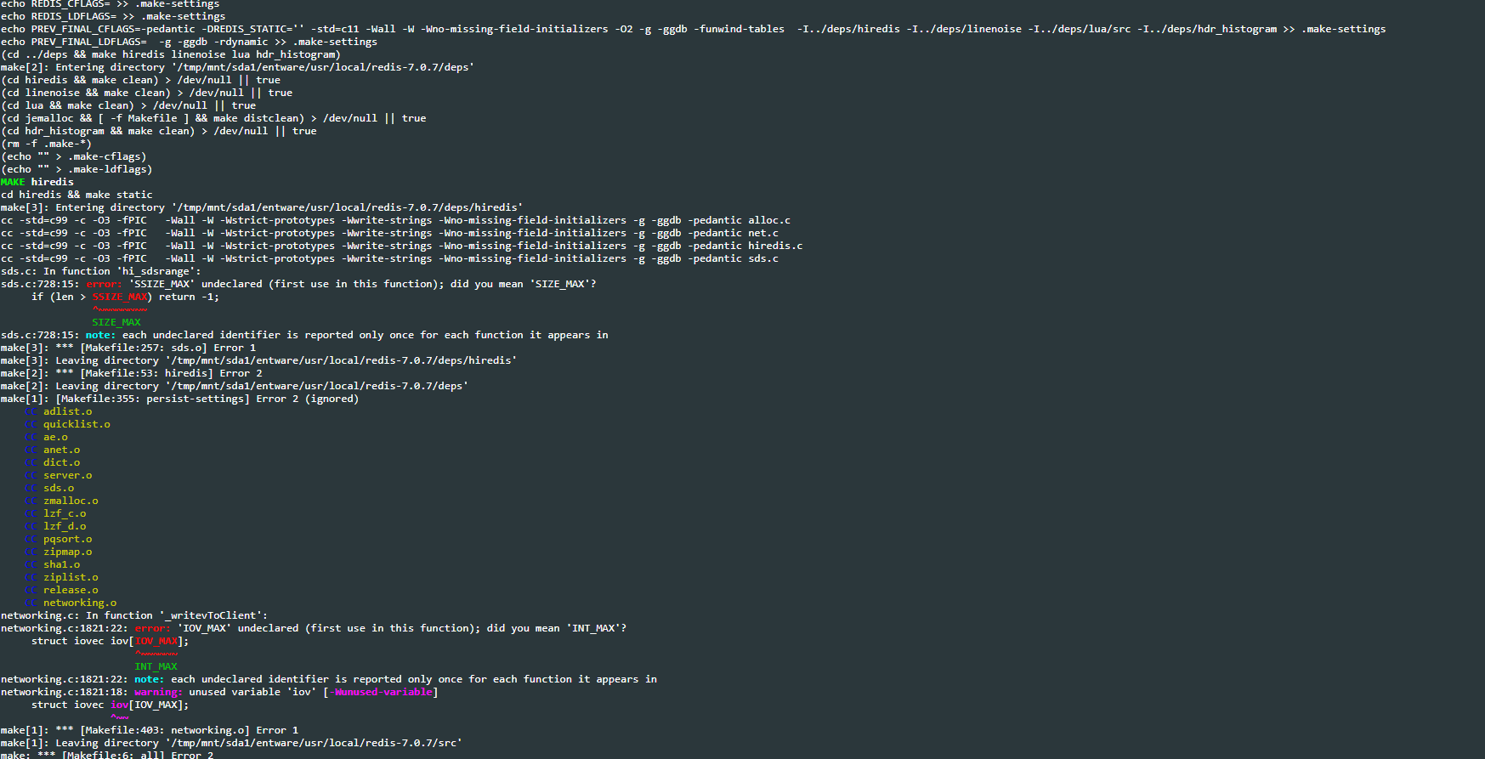Click the green SIZE_MAX suggestion text
The image size is (1485, 759).
pos(116,322)
